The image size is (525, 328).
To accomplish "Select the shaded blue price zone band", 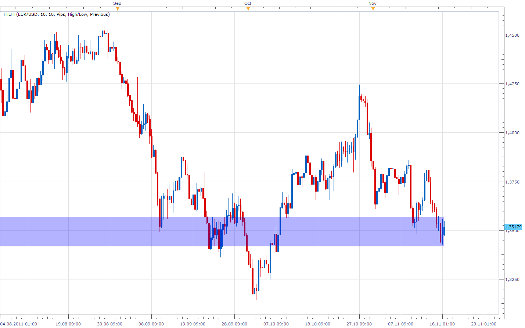I will click(x=222, y=232).
